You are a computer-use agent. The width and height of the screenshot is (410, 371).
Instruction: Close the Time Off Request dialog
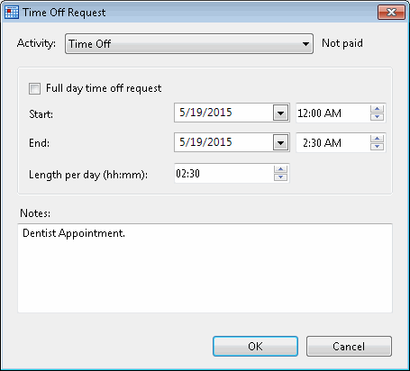pos(391,13)
